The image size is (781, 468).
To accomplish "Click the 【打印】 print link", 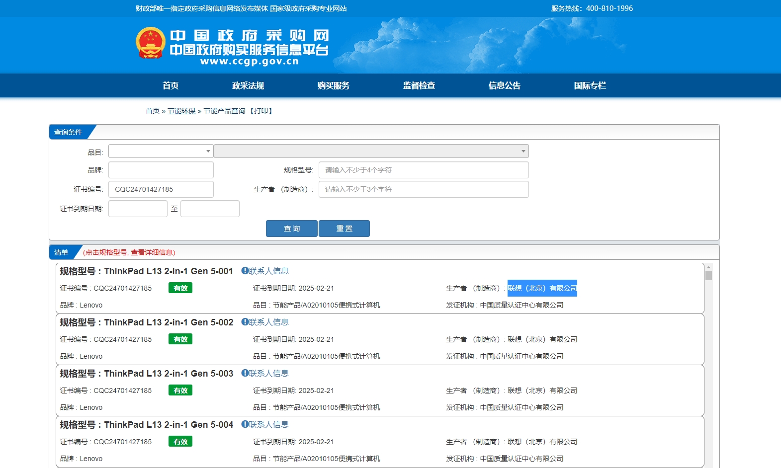I will [x=261, y=111].
